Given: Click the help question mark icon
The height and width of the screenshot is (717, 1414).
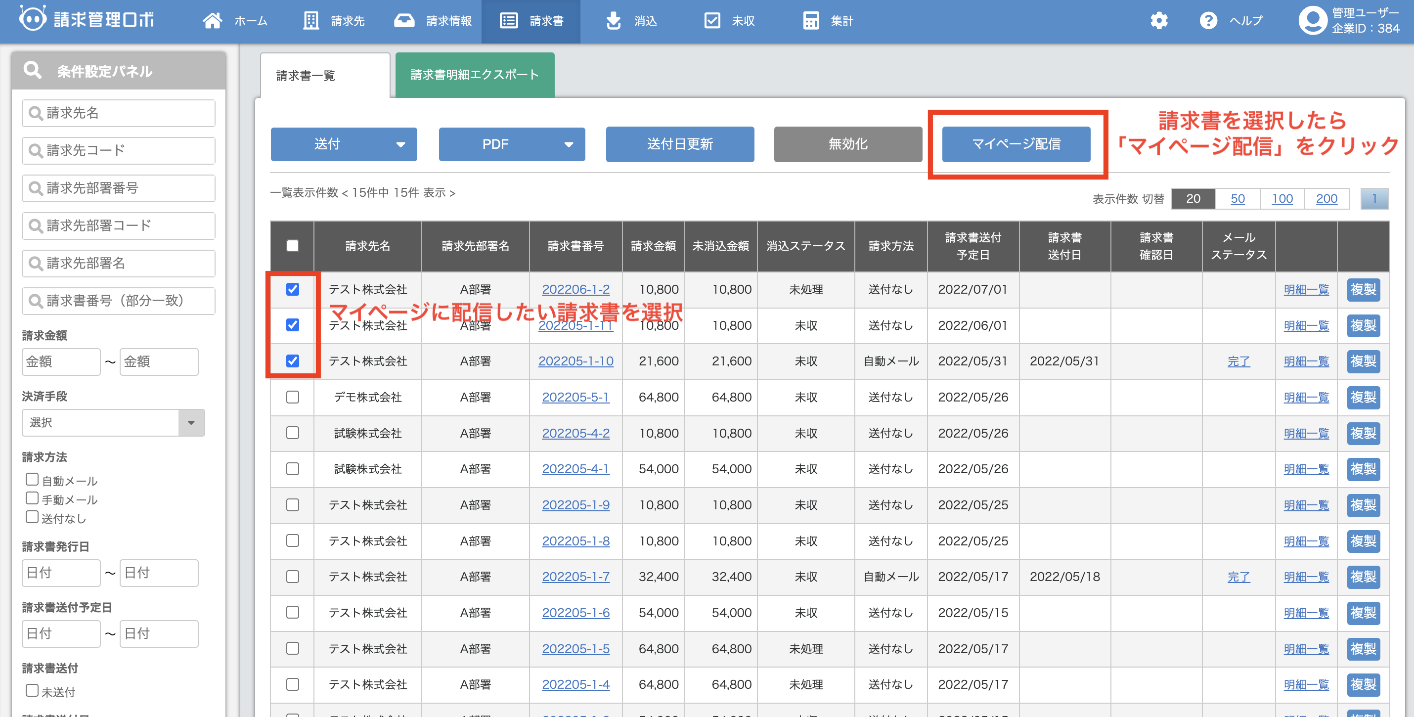Looking at the screenshot, I should (1208, 21).
